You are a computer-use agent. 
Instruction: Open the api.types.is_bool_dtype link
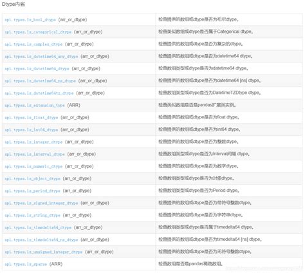pos(30,20)
